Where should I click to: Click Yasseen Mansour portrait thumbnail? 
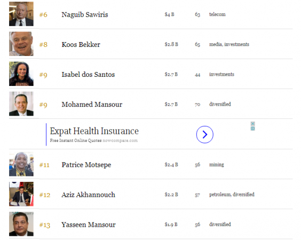coord(21,224)
